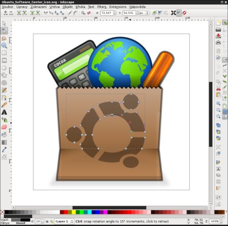The height and width of the screenshot is (226, 228).
Task: Toggle show path outline
Action: 185,13
